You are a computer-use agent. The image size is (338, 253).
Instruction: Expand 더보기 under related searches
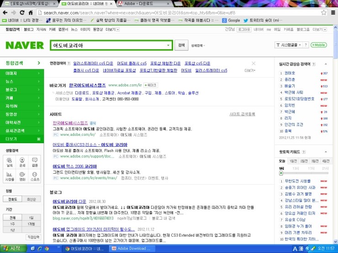tap(250, 70)
